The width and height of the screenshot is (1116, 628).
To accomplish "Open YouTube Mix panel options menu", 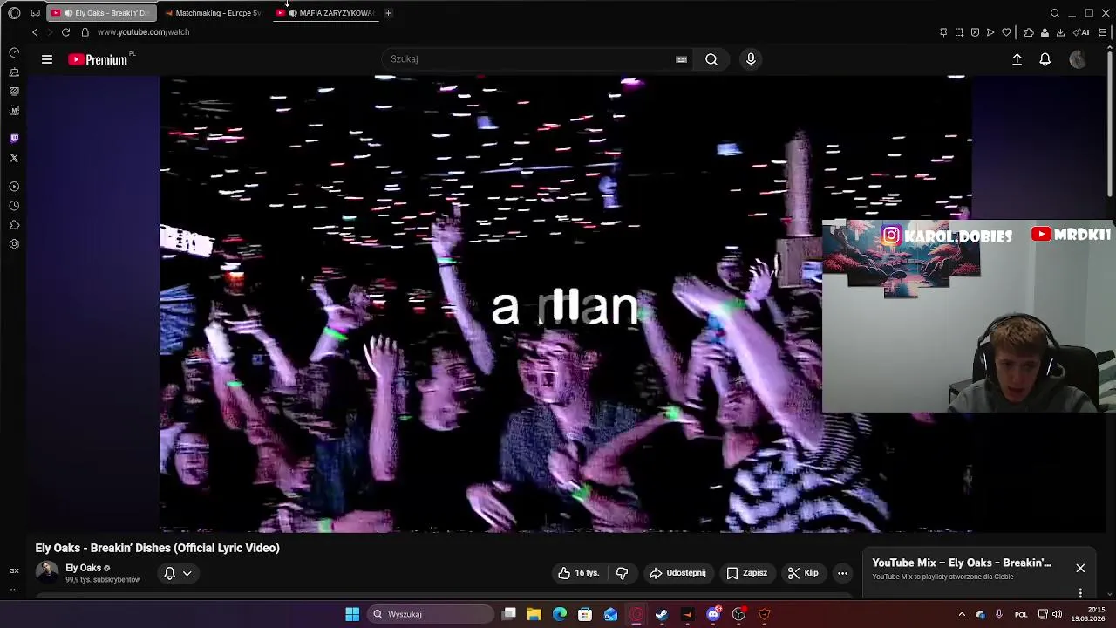I will [x=1080, y=593].
